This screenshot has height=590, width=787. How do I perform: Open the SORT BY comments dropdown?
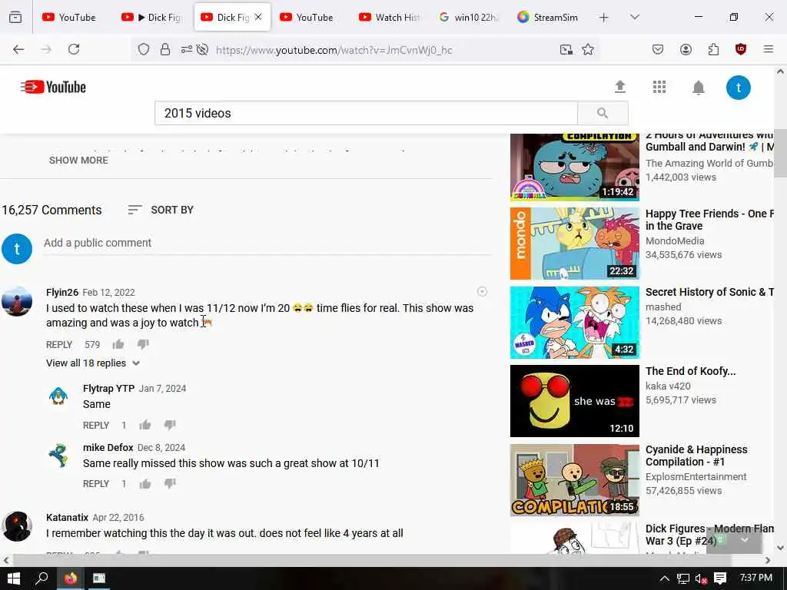click(x=161, y=210)
